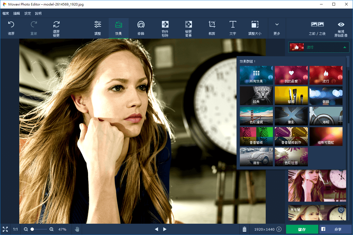The width and height of the screenshot is (353, 235).
Task: Select the Adjust (調整) sliders tool
Action: (97, 25)
